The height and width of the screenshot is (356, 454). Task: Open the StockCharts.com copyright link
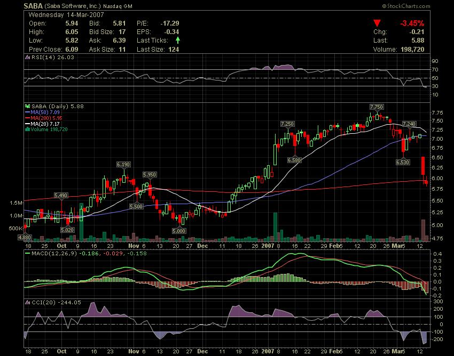pos(406,6)
